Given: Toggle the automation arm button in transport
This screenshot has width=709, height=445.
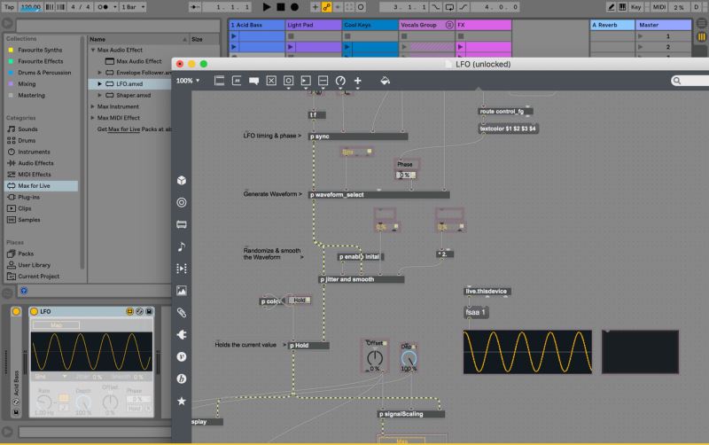Looking at the screenshot, I should (x=326, y=7).
